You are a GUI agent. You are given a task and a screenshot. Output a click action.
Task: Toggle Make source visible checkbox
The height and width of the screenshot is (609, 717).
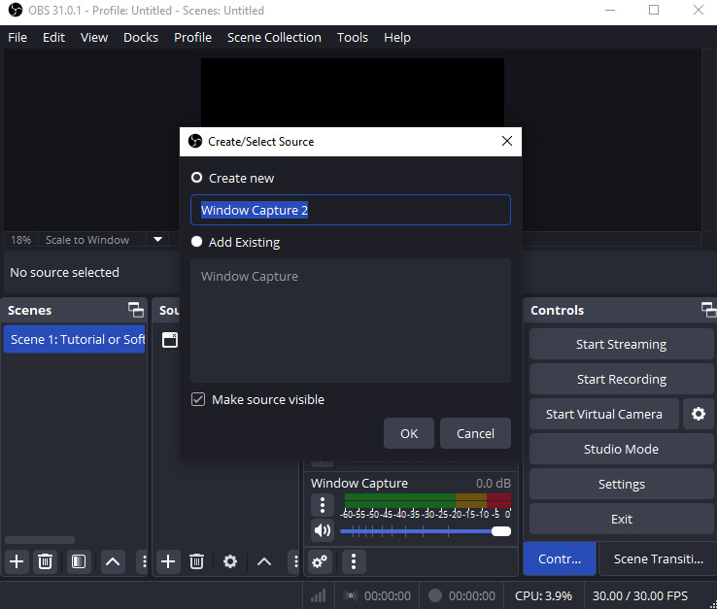pyautogui.click(x=198, y=399)
